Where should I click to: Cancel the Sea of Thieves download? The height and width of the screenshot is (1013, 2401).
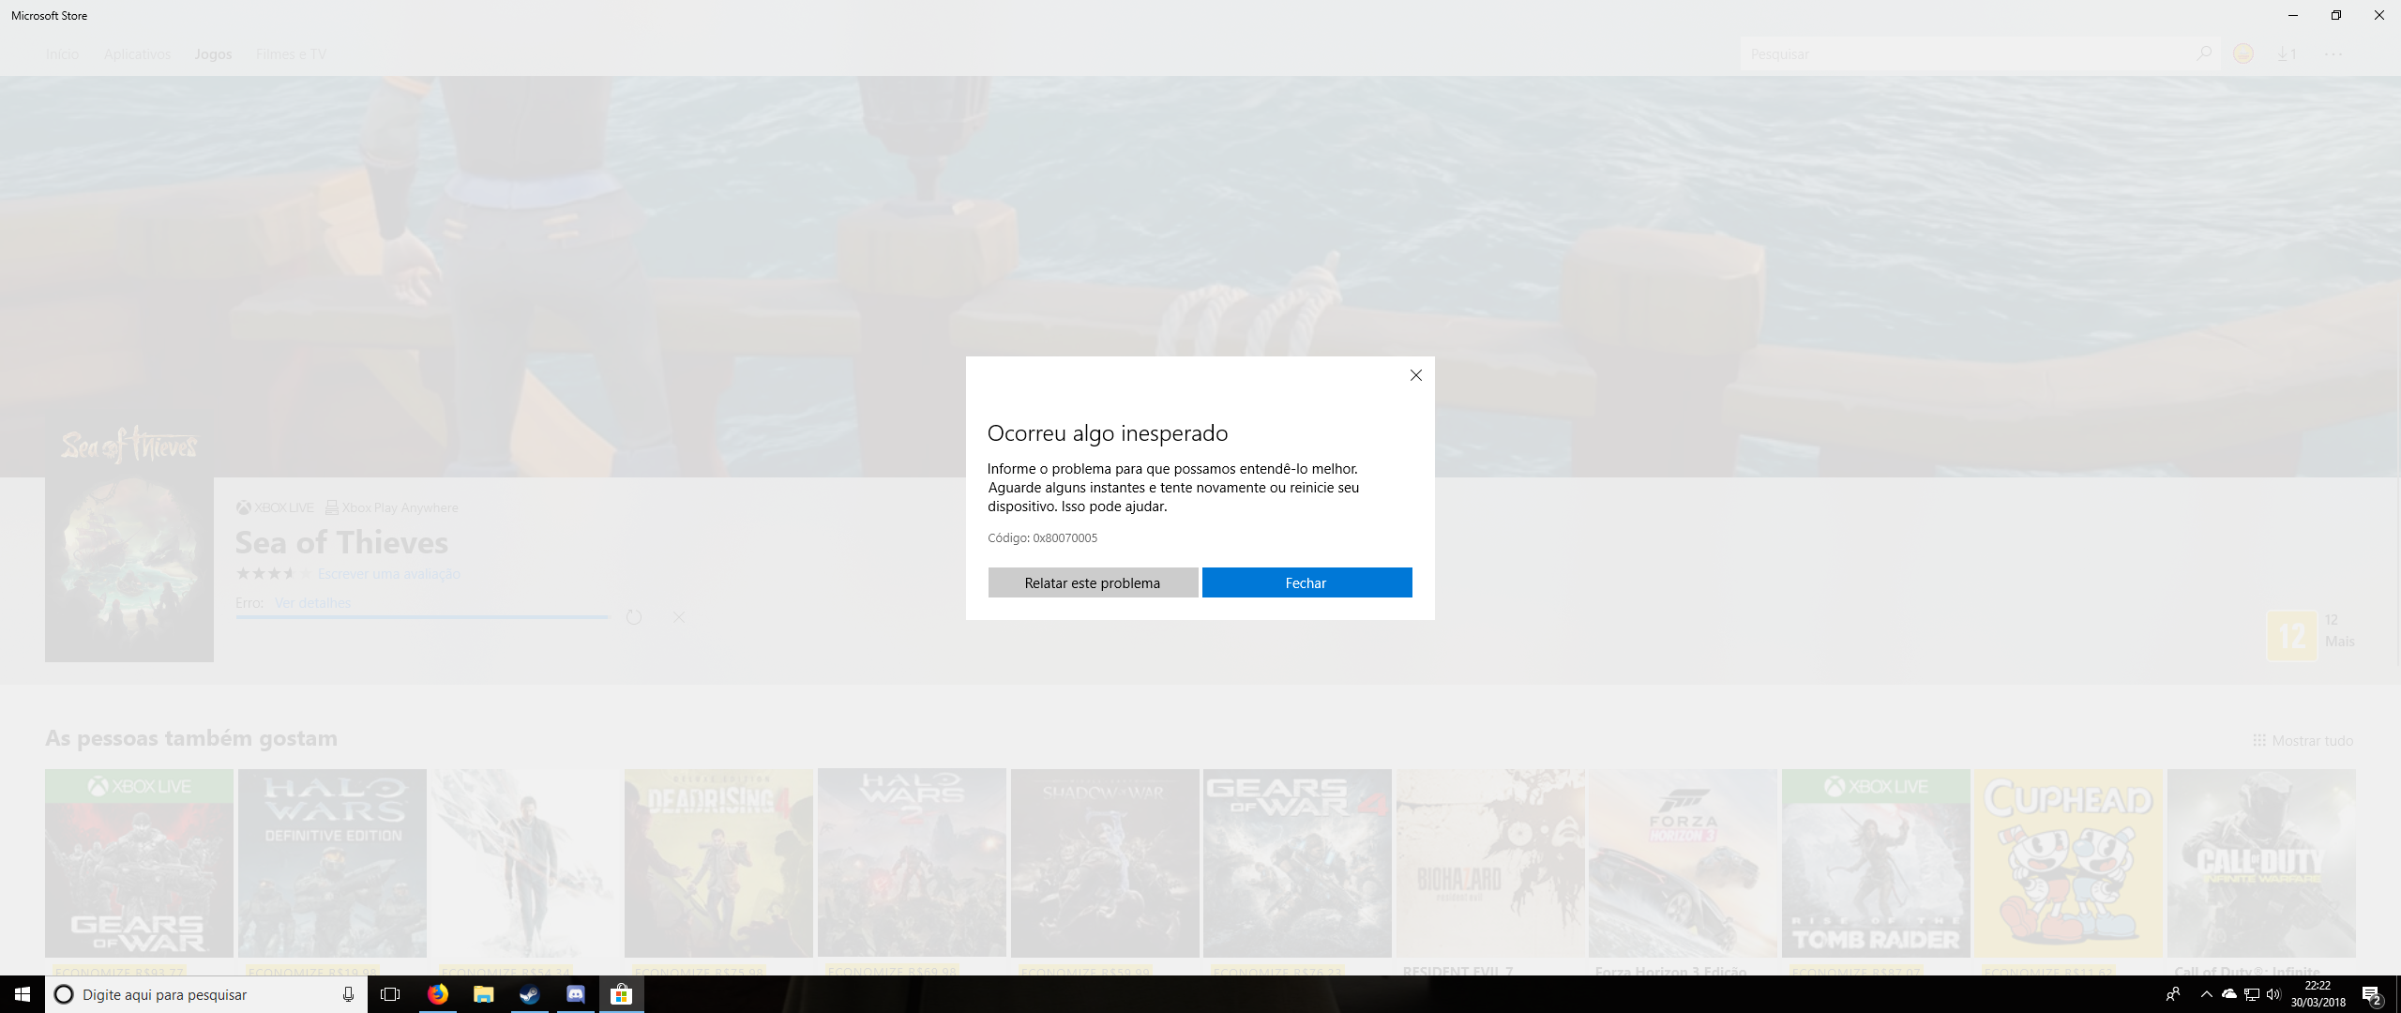pos(679,617)
